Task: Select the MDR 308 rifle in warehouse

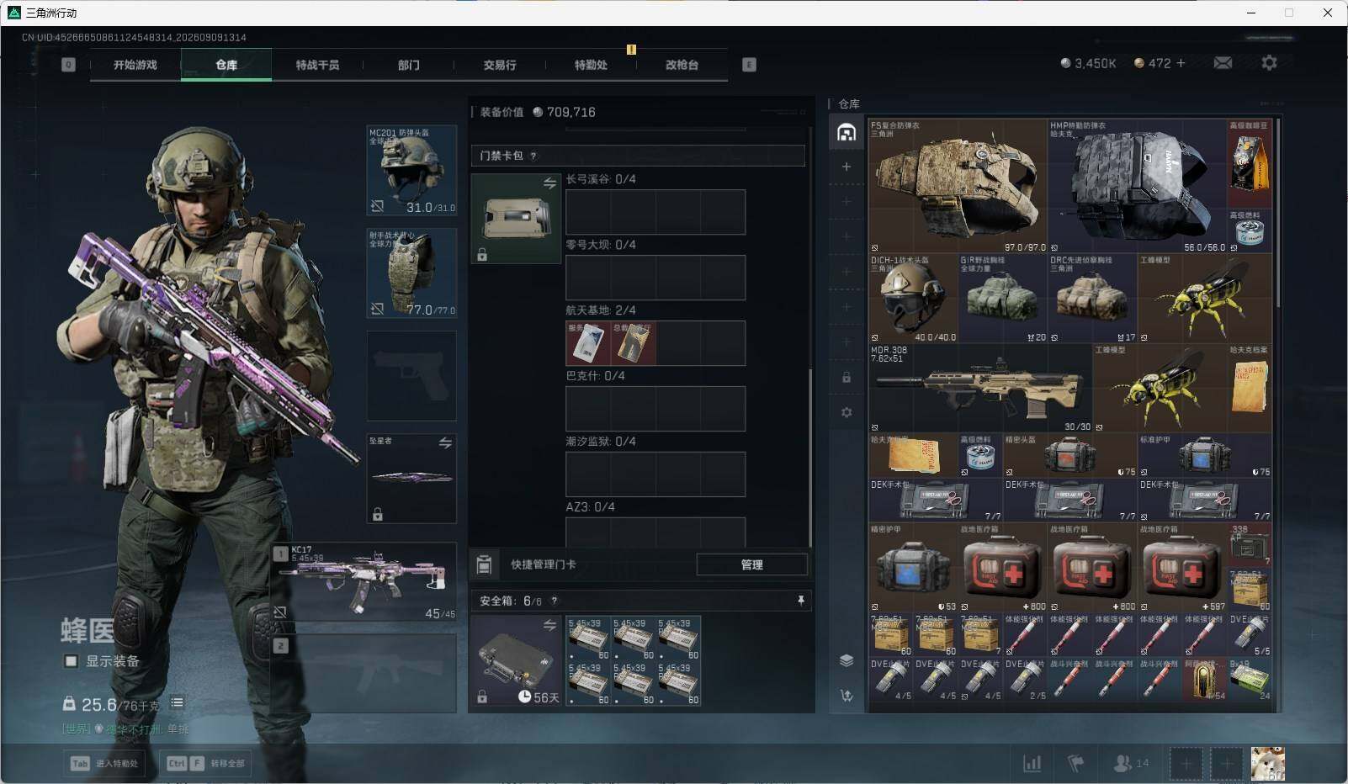Action: point(981,389)
